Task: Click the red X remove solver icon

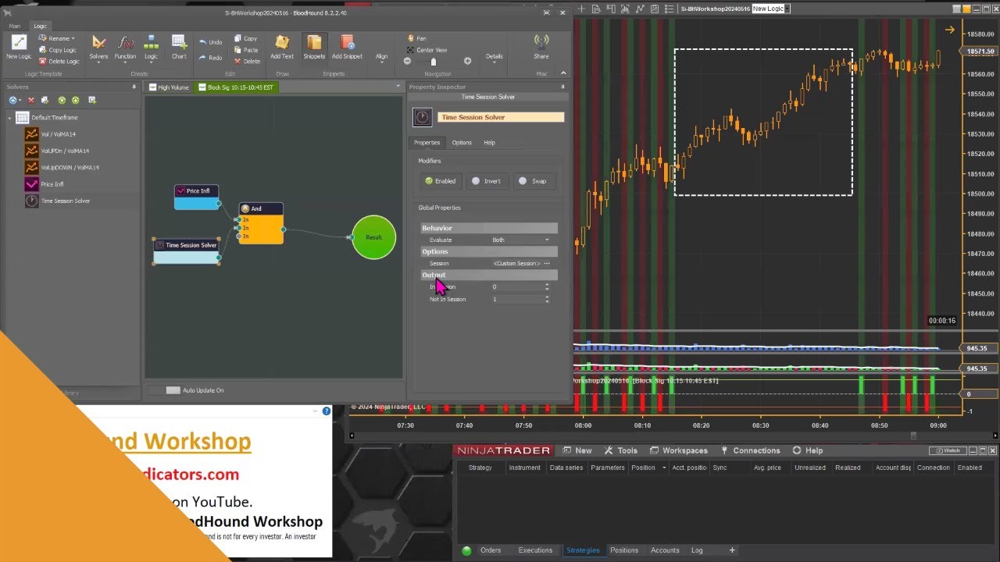Action: 31,100
